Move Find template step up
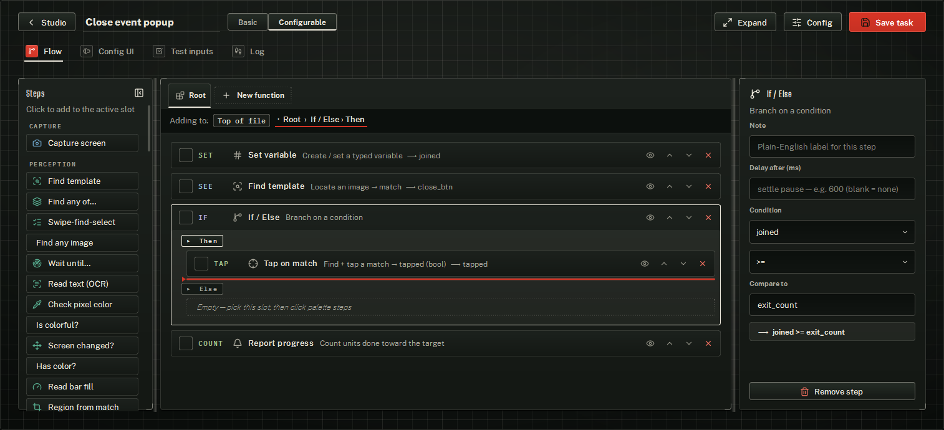944x430 pixels. 670,186
